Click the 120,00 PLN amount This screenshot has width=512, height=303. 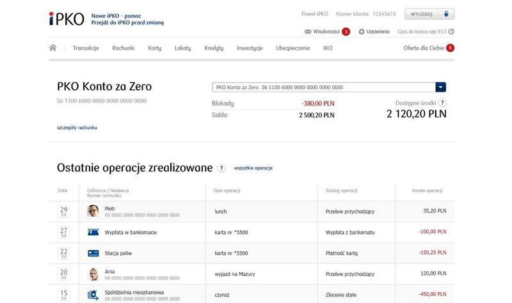pos(433,274)
